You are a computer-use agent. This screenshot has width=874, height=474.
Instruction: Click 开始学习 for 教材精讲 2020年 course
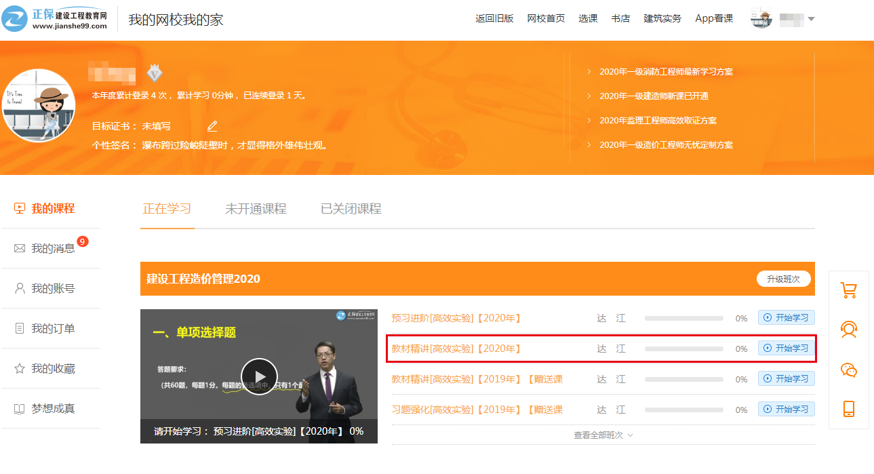pos(786,349)
